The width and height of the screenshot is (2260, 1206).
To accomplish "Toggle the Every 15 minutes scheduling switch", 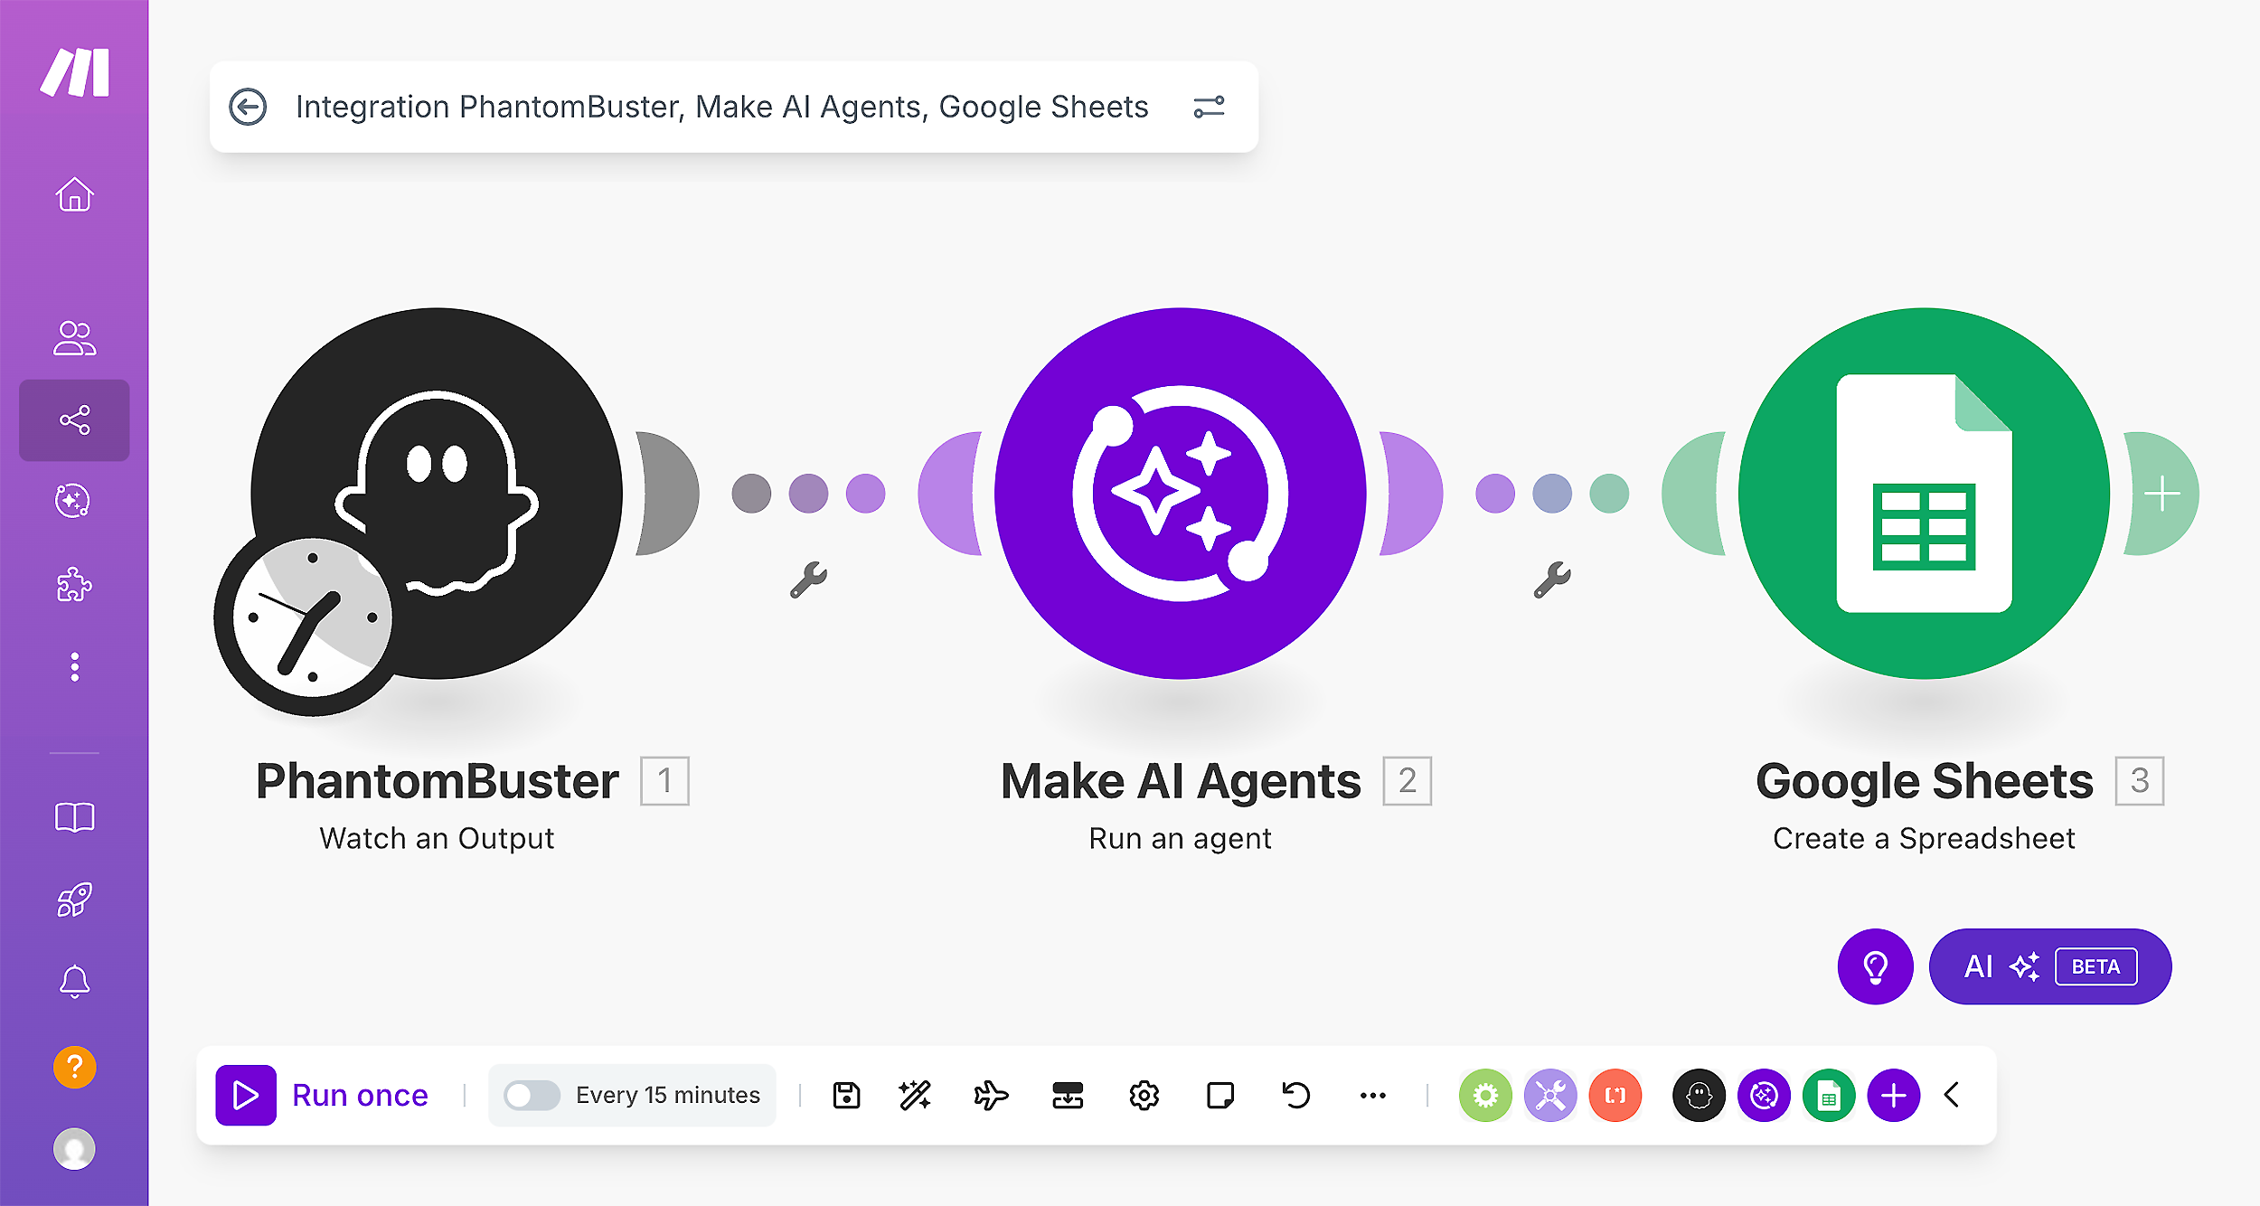I will 533,1095.
